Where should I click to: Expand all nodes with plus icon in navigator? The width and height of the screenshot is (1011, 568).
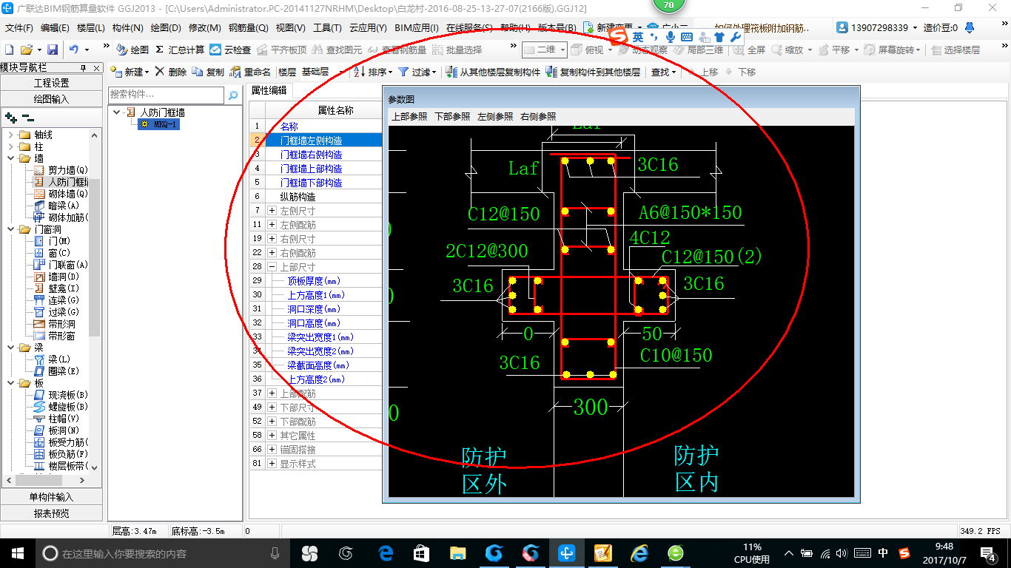click(11, 118)
